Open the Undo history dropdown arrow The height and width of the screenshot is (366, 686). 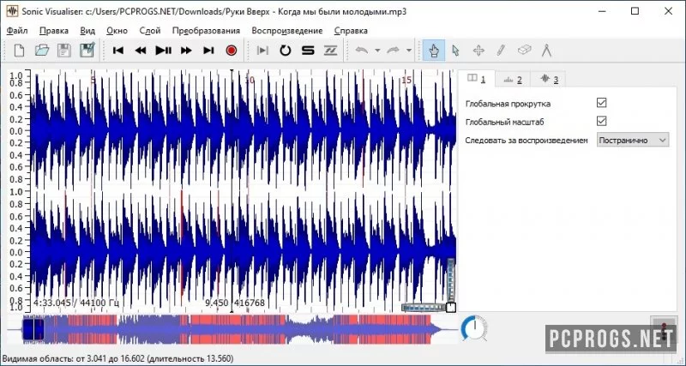(x=377, y=51)
